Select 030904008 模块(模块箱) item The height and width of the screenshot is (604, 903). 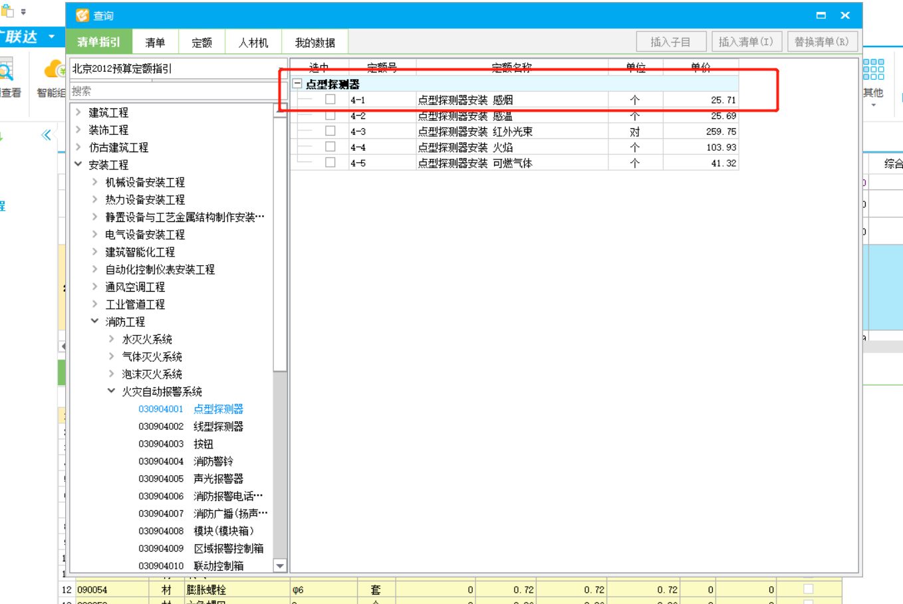pyautogui.click(x=196, y=530)
